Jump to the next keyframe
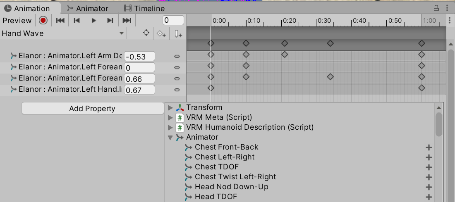Viewport: 455px width, 202px height. tap(110, 20)
